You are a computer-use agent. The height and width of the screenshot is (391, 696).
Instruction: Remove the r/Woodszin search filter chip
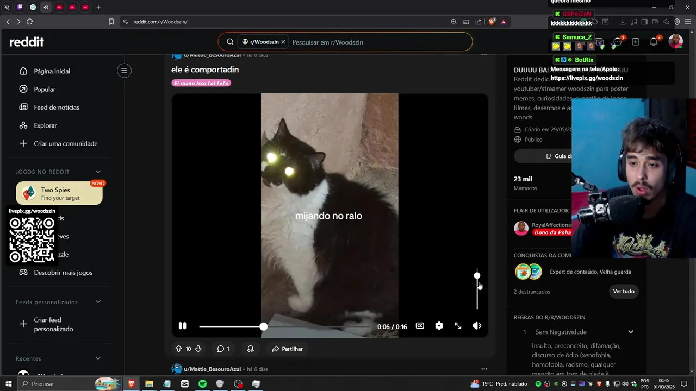283,42
